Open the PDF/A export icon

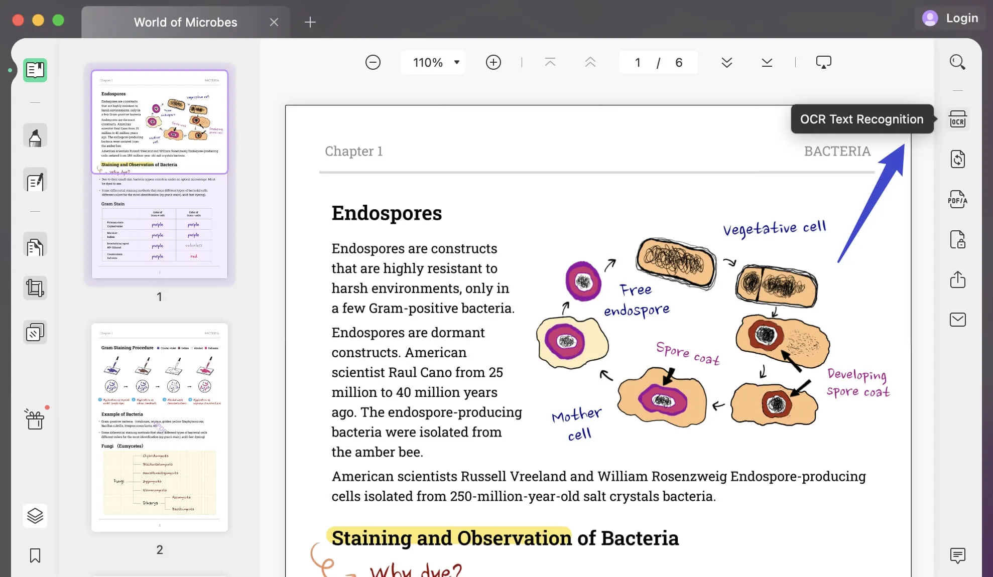coord(957,200)
